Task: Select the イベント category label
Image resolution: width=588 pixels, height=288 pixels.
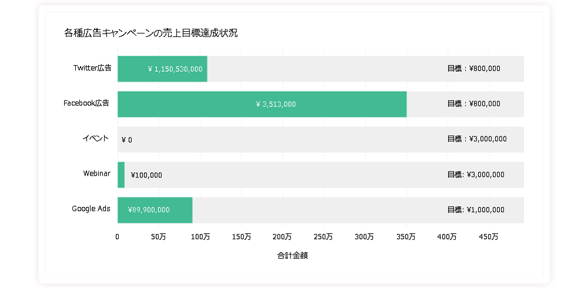Action: [96, 138]
